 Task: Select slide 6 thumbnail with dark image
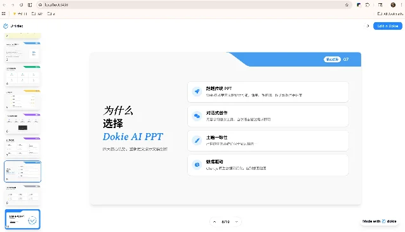[23, 124]
